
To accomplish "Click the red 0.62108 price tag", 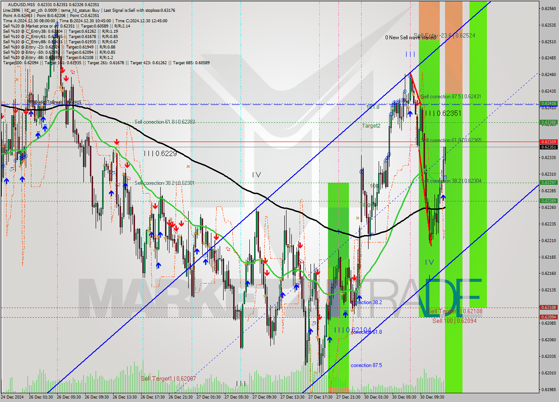I will click(549, 308).
